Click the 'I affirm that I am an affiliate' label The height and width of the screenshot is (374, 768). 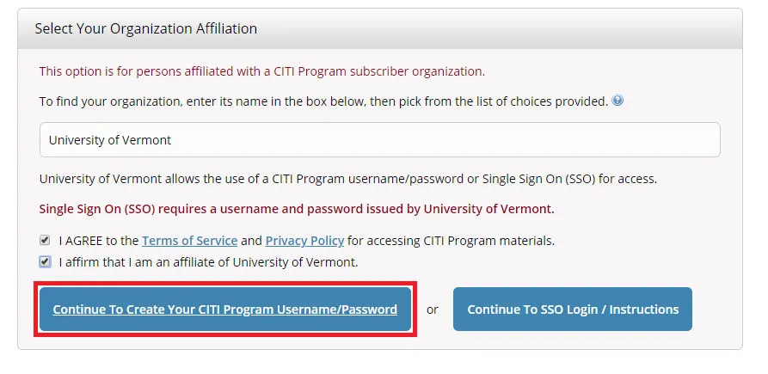(208, 261)
